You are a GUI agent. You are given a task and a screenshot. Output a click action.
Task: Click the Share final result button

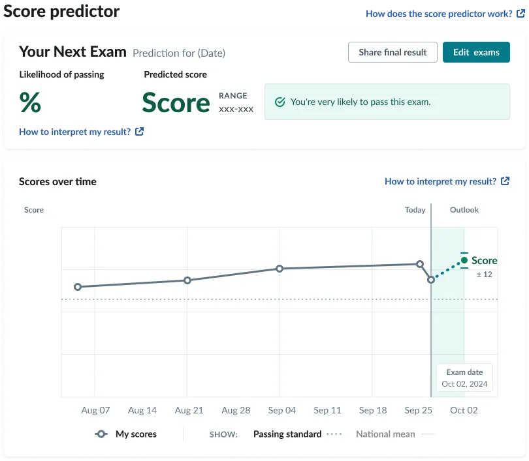pyautogui.click(x=393, y=52)
